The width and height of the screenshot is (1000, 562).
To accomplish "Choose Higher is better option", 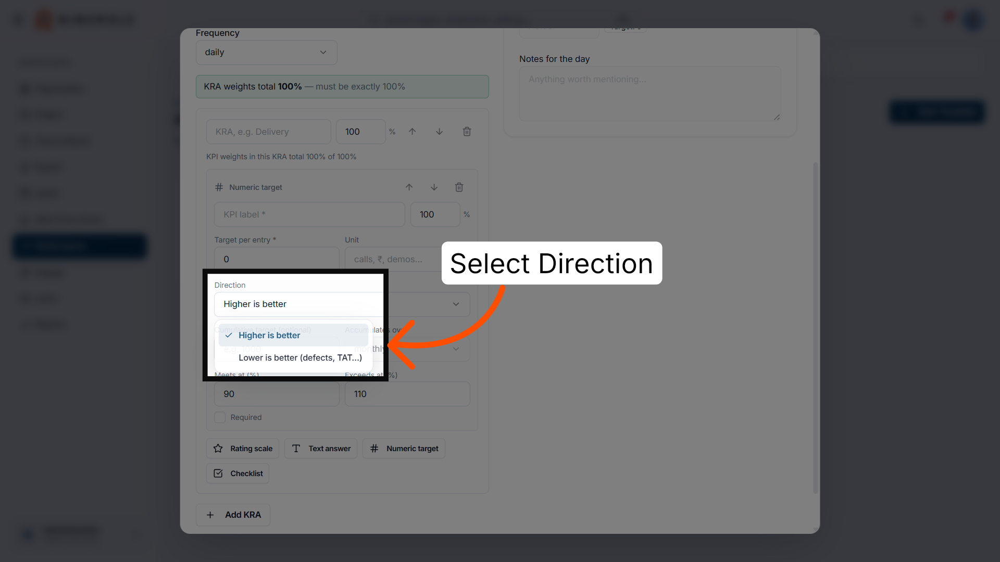I will tap(293, 335).
